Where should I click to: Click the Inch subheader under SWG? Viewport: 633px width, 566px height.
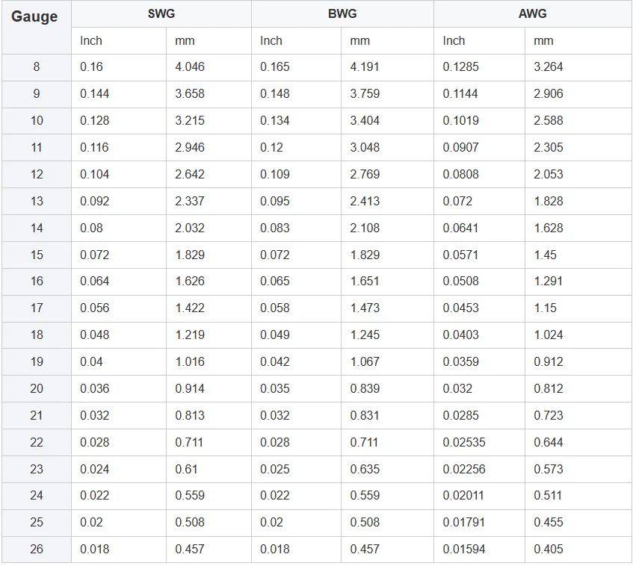91,41
